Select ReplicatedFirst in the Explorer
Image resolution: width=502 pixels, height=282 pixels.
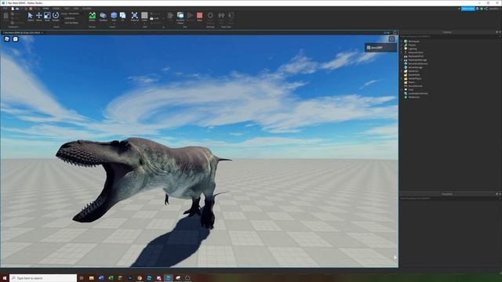(x=416, y=56)
